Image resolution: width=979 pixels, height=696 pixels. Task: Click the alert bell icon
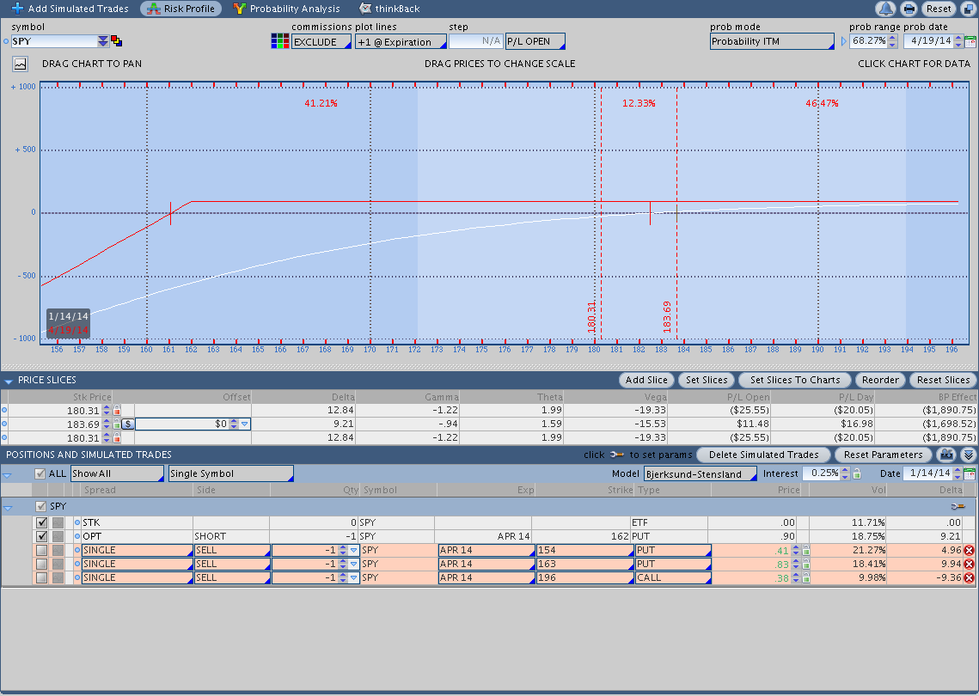(x=885, y=9)
